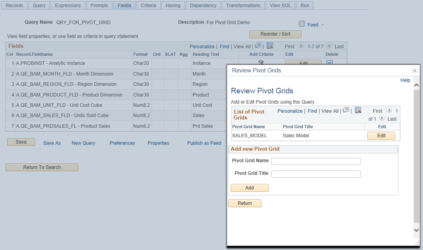423x250 pixels.
Task: Open Help in the Review Pivot Grids dialog
Action: coord(405,80)
